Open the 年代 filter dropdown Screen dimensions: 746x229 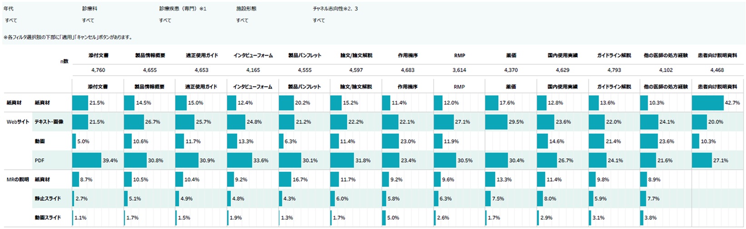pyautogui.click(x=11, y=20)
